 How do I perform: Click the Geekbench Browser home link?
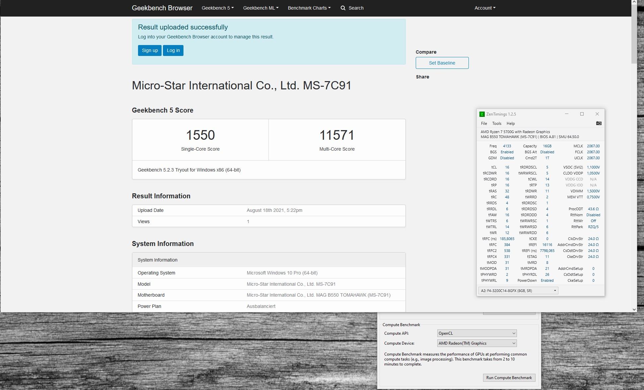pyautogui.click(x=162, y=8)
